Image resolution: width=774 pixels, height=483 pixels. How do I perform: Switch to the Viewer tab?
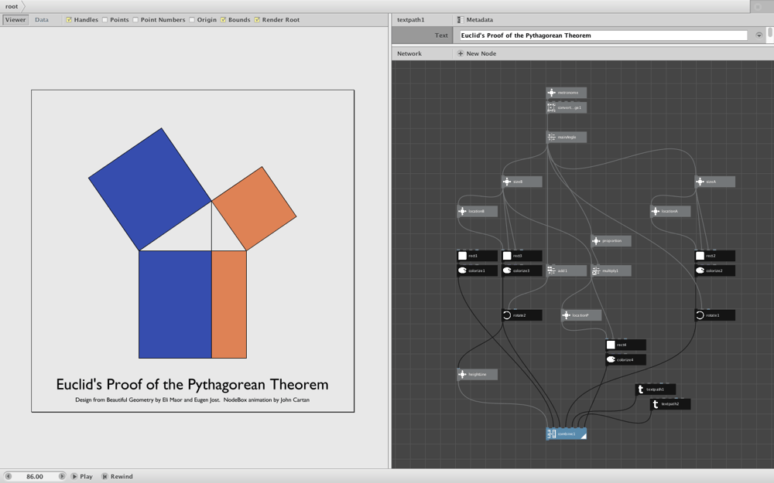pos(15,20)
